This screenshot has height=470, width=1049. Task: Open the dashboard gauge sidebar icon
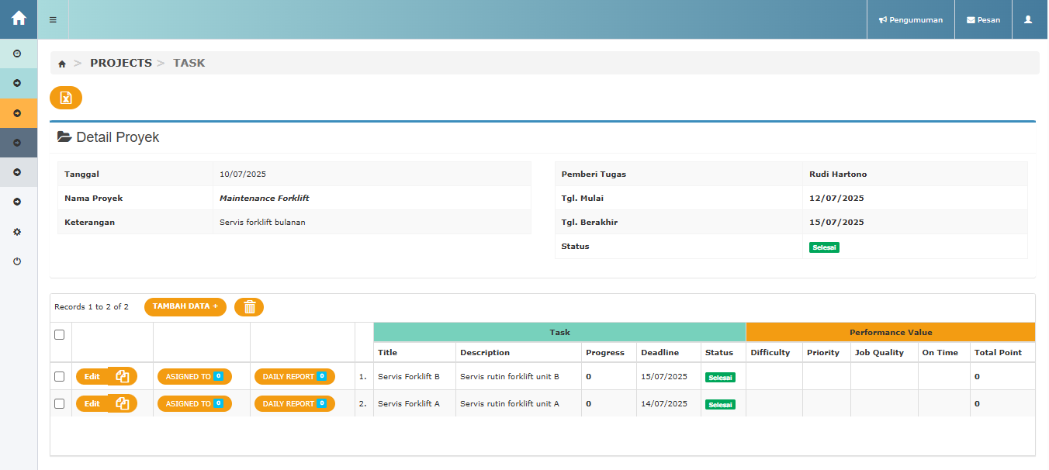click(x=17, y=54)
